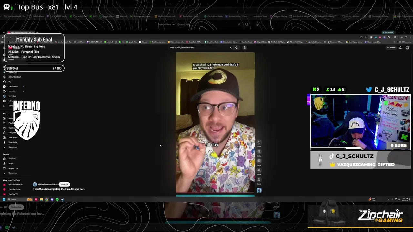Open YouTube Studio link
The height and width of the screenshot is (232, 413).
(x=12, y=189)
